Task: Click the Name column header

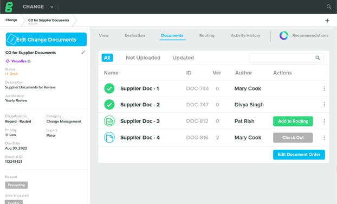Action: [x=111, y=73]
